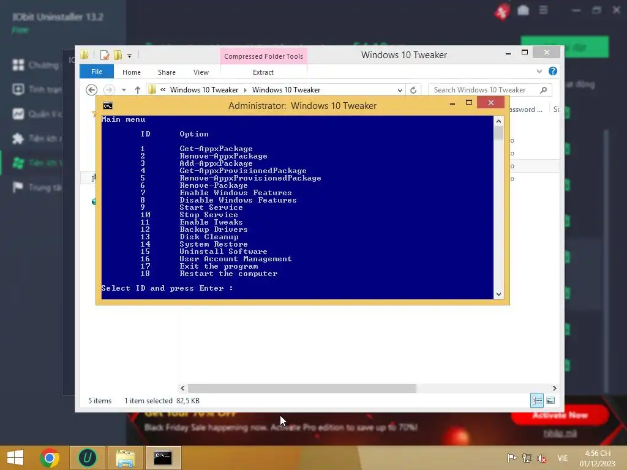Click console scrollbar up arrow

click(498, 121)
